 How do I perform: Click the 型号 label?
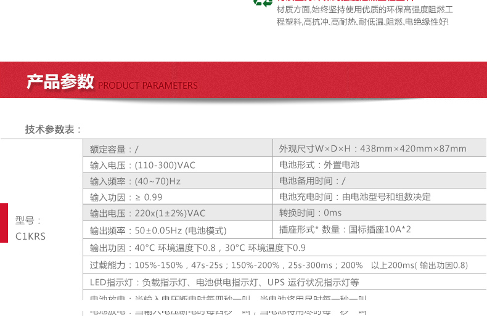click(28, 221)
